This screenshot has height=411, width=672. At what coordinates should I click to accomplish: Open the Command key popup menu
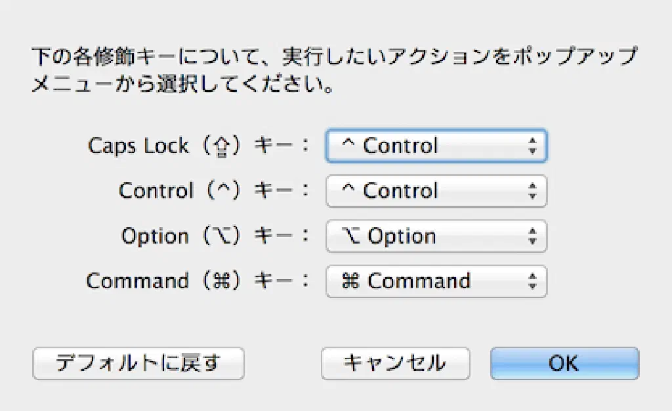(436, 282)
